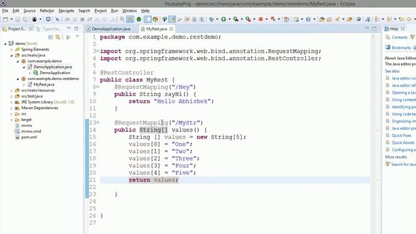Open Bookmarks link in Help panel
Screen dimensions: 416x234
point(401,47)
